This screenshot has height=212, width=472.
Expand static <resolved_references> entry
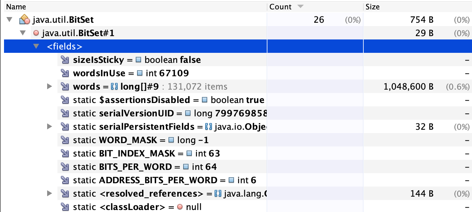click(49, 194)
